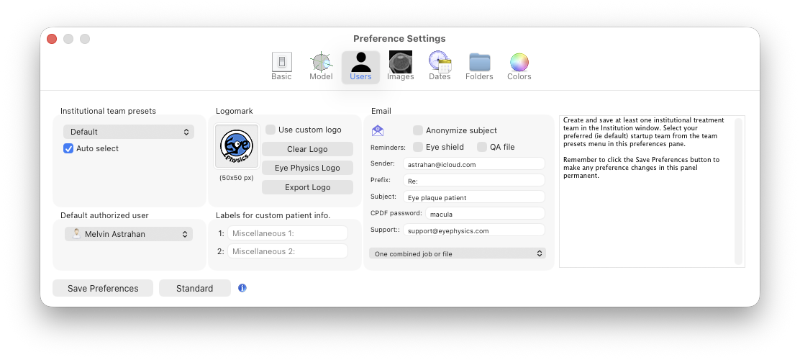Open the Dates preferences pane
The width and height of the screenshot is (800, 360).
[x=440, y=66]
